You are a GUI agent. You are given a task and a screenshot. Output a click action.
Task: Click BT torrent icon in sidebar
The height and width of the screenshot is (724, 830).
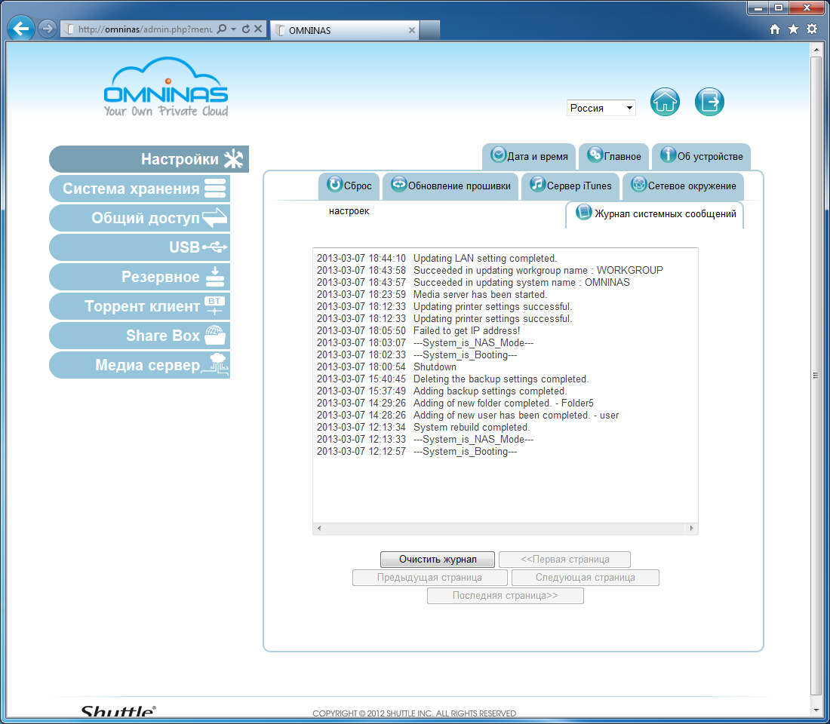(214, 305)
